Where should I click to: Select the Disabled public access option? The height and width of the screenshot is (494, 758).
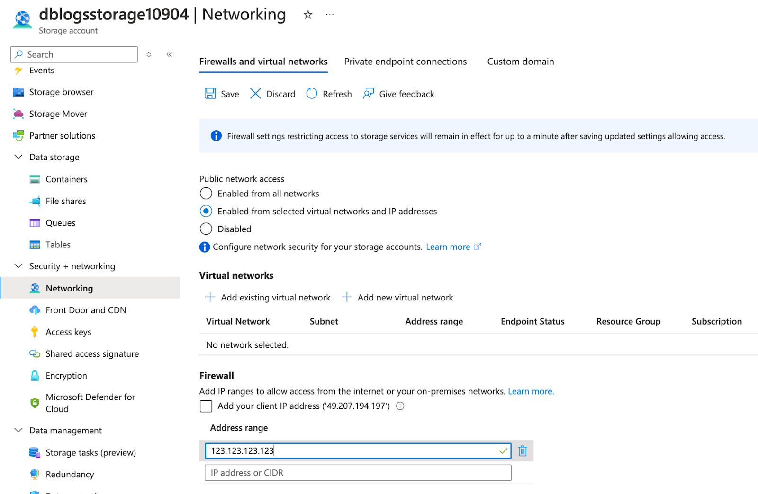coord(206,229)
